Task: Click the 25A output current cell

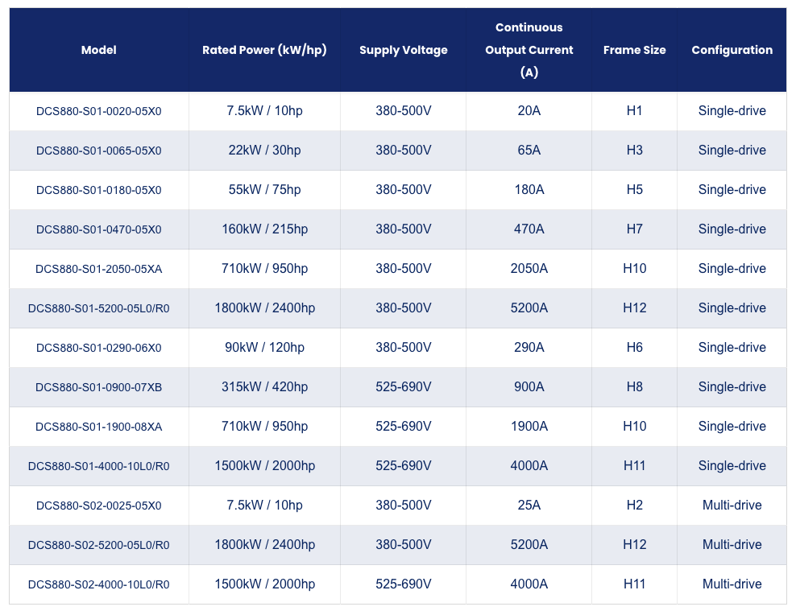Action: click(x=529, y=505)
